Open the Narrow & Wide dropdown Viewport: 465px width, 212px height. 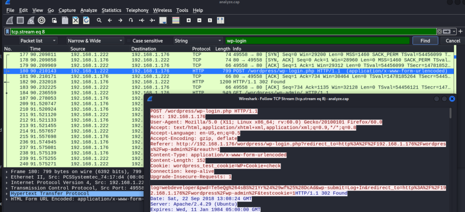point(95,40)
